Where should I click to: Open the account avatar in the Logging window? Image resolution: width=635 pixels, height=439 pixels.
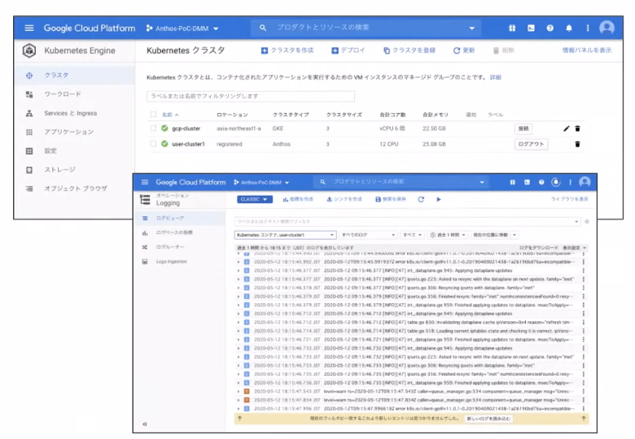(x=585, y=182)
